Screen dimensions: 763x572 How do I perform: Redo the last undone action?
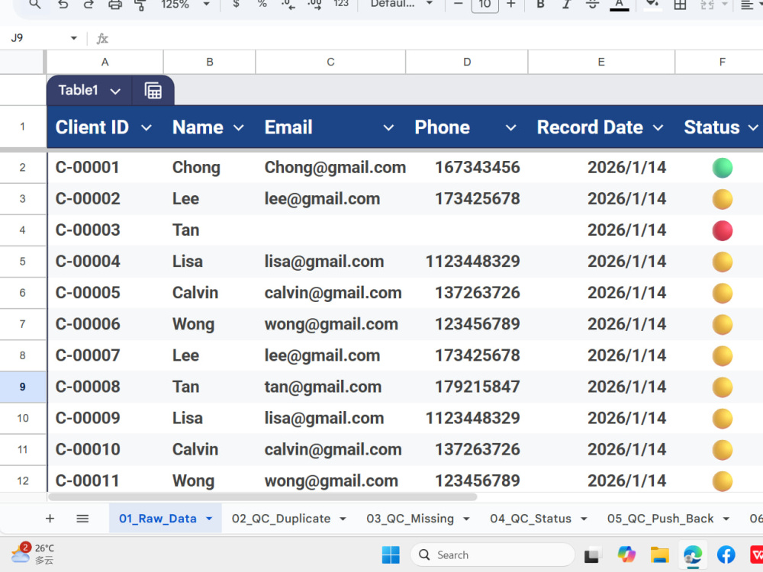pos(89,5)
